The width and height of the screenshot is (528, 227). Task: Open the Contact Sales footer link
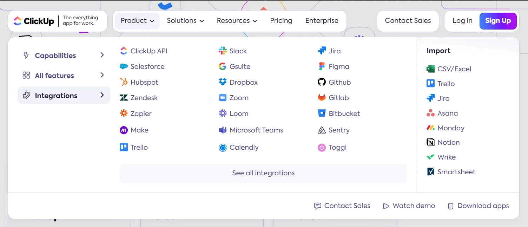[x=342, y=206]
